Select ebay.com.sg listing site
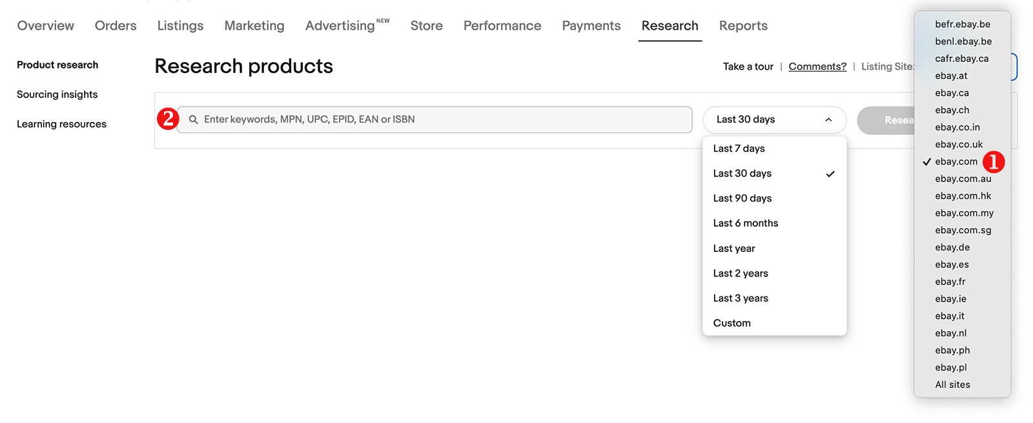The image size is (1033, 423). 963,230
